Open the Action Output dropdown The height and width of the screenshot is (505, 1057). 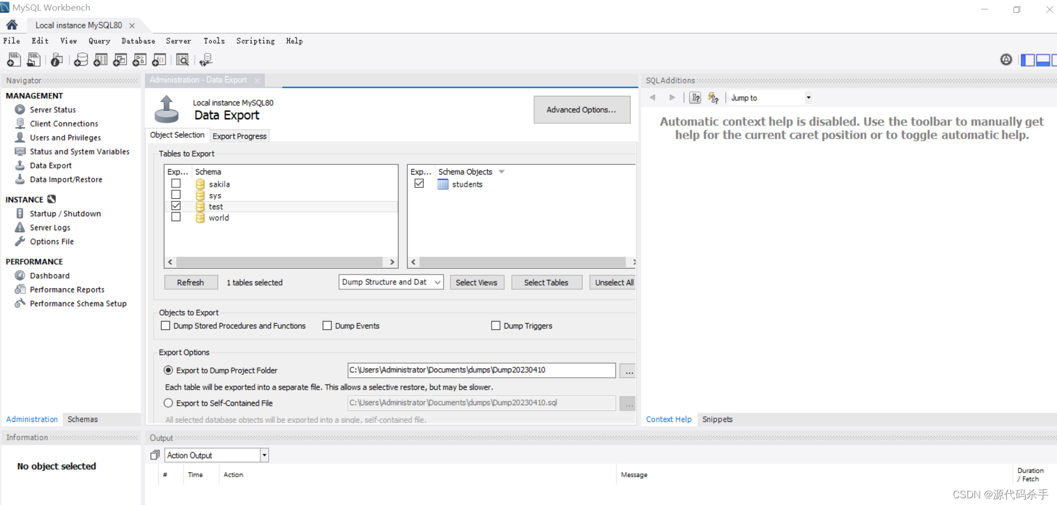264,455
